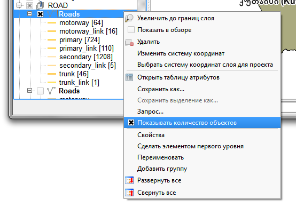
Task: Click the motorway [64] line symbol
Action: [x=52, y=23]
